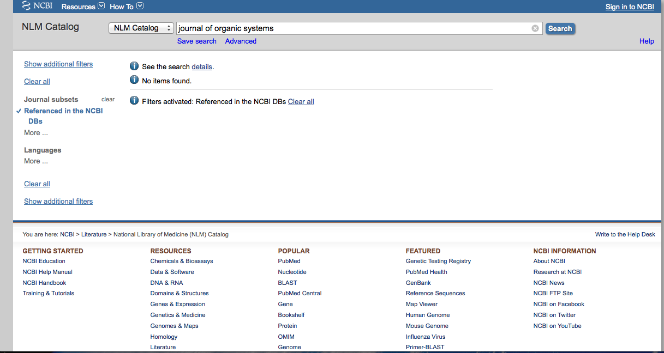This screenshot has width=664, height=353.
Task: Click the info icon beside 'Filters activated'
Action: pos(134,101)
